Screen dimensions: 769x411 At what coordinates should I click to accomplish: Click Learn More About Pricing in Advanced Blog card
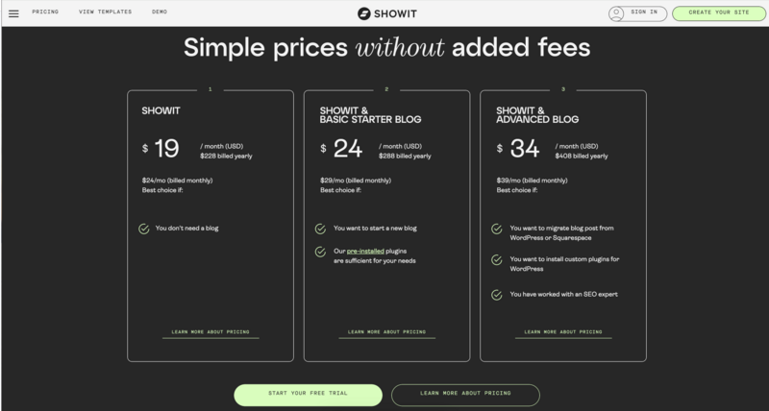click(563, 332)
